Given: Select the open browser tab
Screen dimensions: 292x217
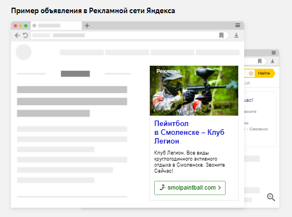Looking at the screenshot, I should 56,25.
